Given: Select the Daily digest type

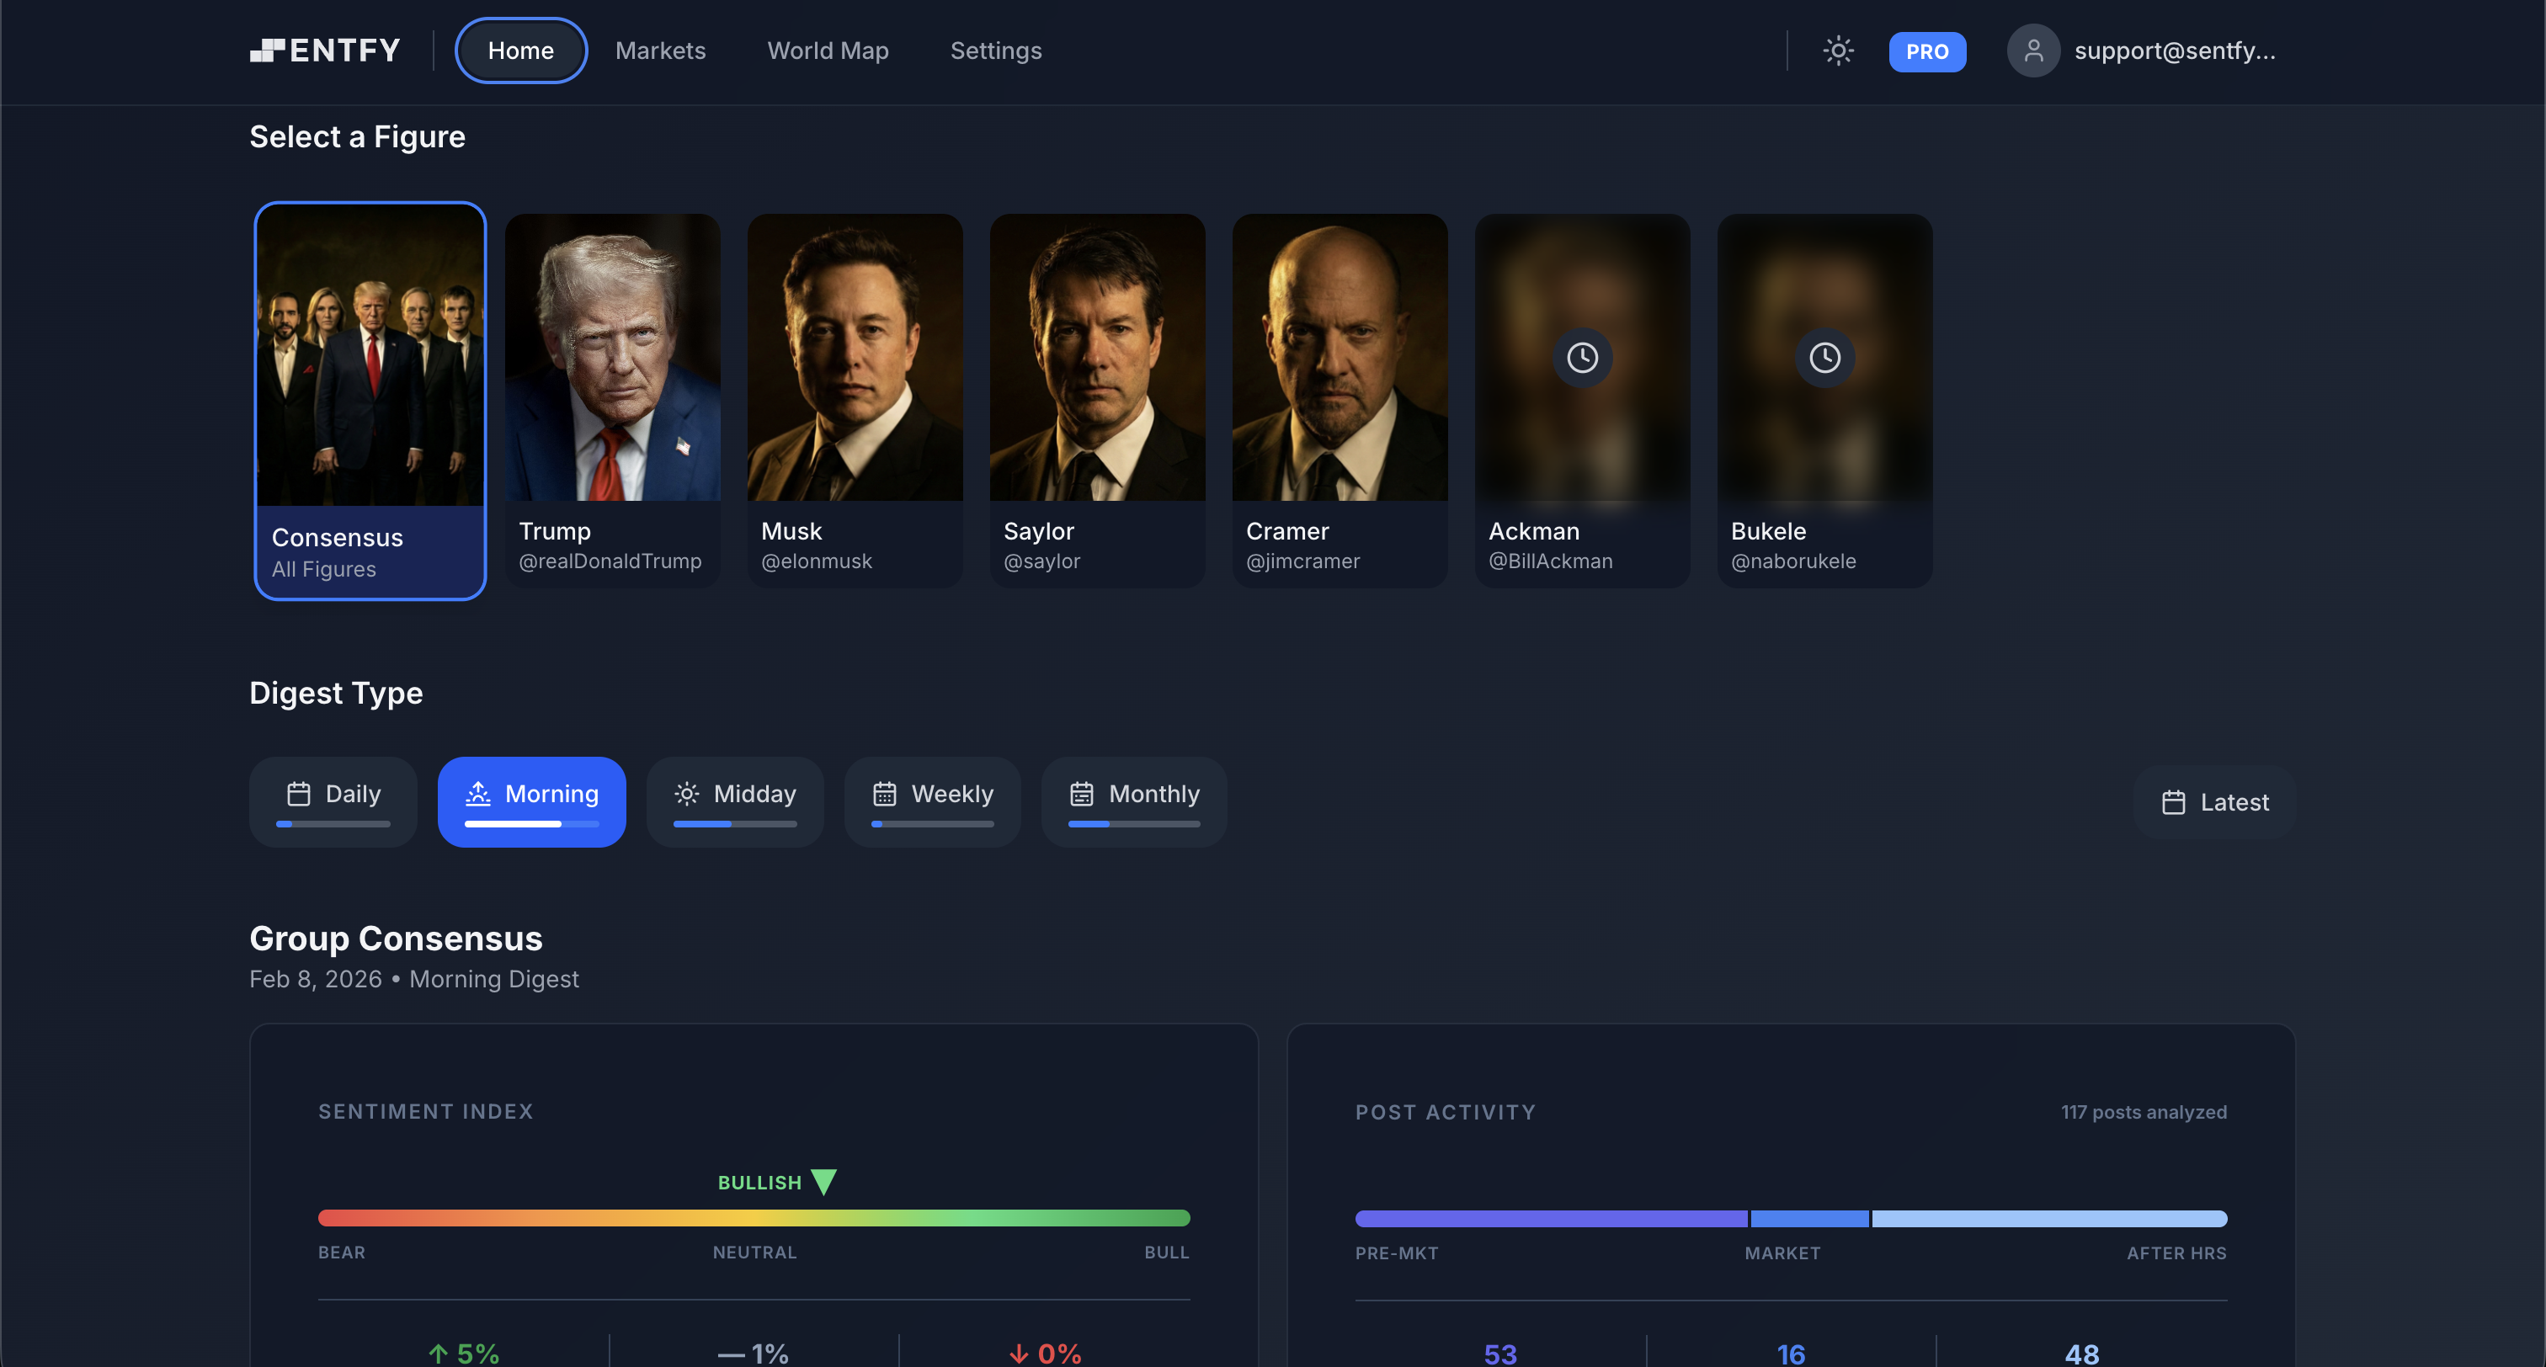Looking at the screenshot, I should pos(333,801).
